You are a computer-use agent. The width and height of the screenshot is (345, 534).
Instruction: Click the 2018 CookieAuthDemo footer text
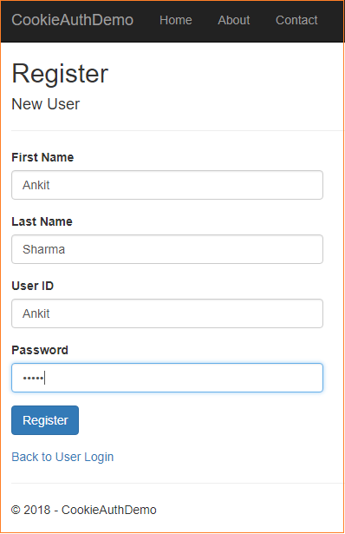pos(84,510)
